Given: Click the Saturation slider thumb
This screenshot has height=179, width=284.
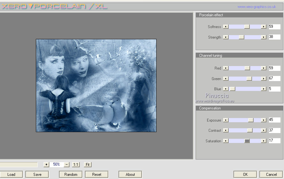Looking at the screenshot, I should (247, 141).
